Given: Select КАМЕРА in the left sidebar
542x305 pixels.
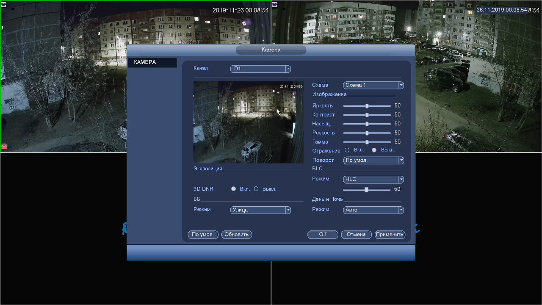Looking at the screenshot, I should click(152, 62).
